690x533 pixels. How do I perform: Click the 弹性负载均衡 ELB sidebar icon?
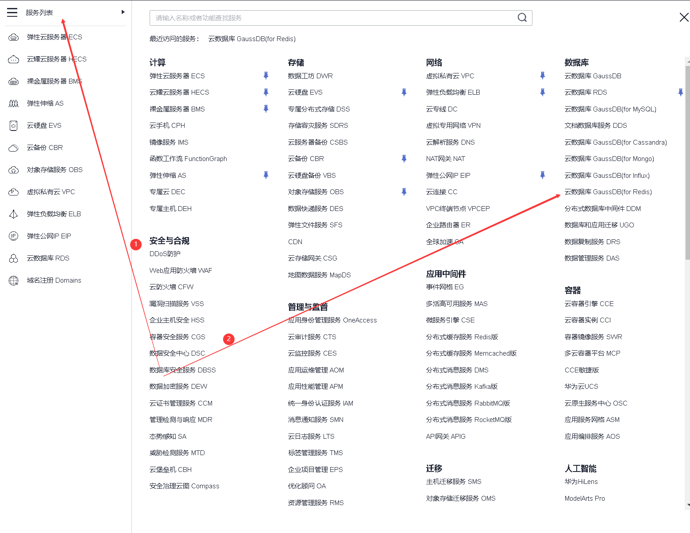14,214
